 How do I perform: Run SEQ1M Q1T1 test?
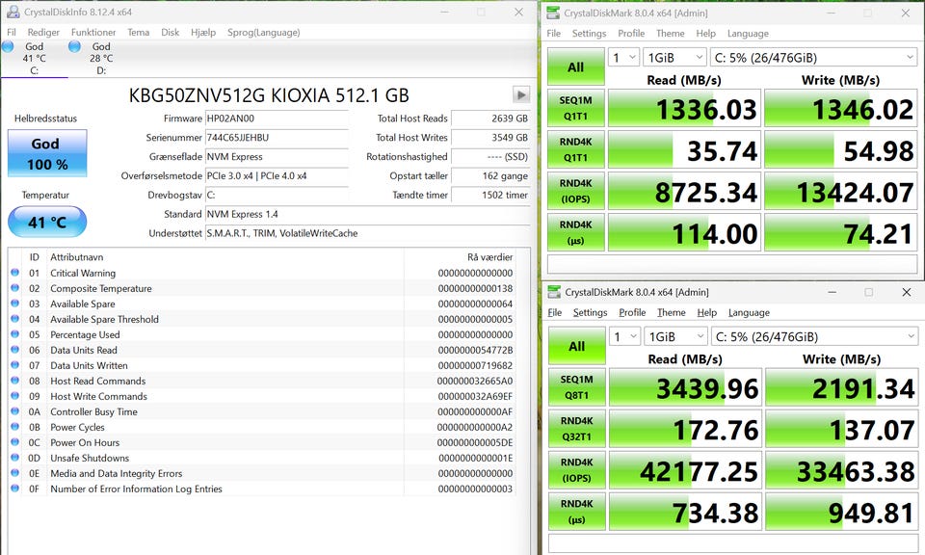point(576,108)
